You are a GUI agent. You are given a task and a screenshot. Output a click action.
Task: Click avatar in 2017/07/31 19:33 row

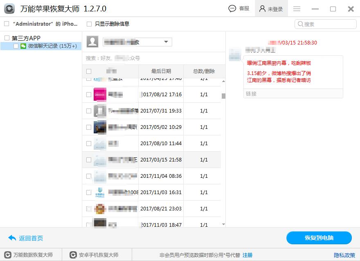tap(100, 111)
